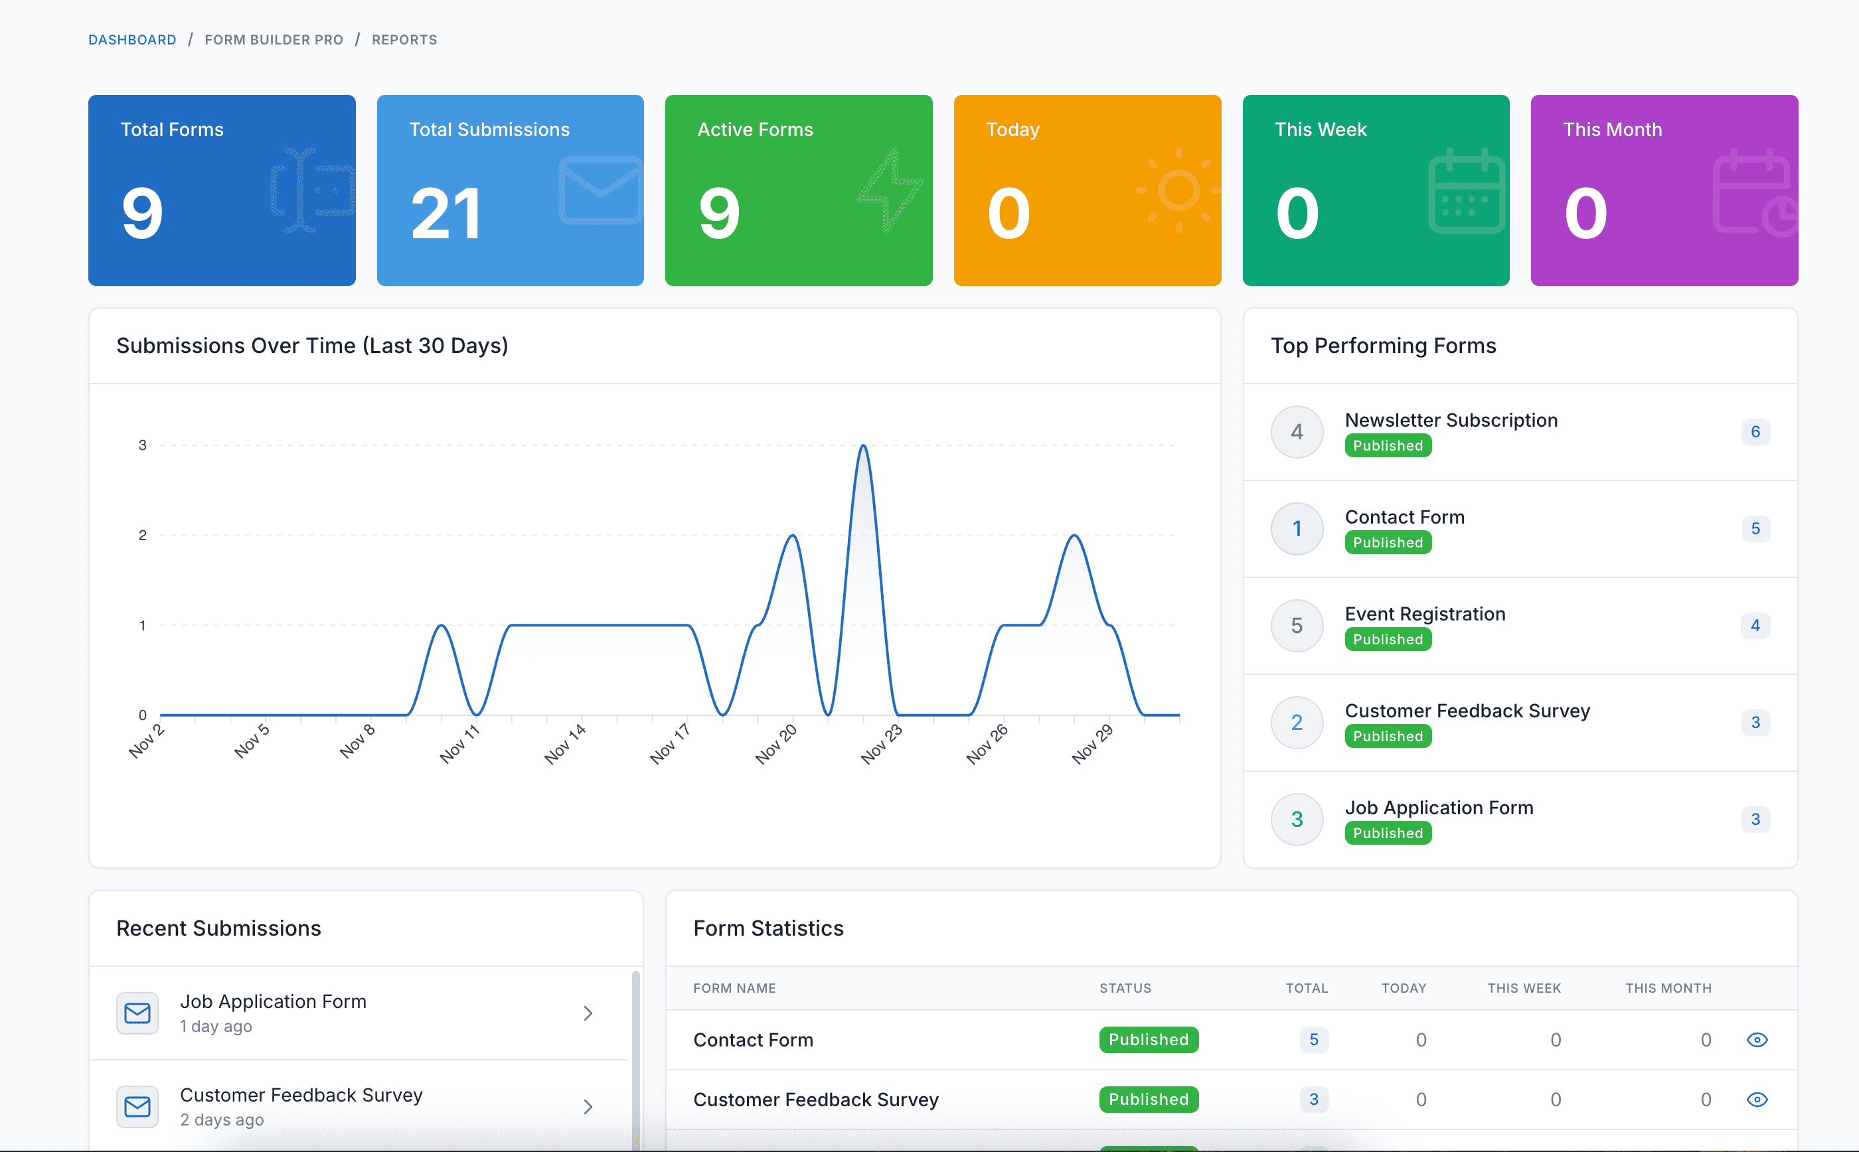Open Job Application Form submission chevron
This screenshot has height=1152, width=1859.
[x=588, y=1013]
